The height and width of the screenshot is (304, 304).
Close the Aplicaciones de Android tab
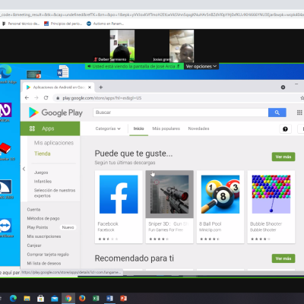(90, 87)
